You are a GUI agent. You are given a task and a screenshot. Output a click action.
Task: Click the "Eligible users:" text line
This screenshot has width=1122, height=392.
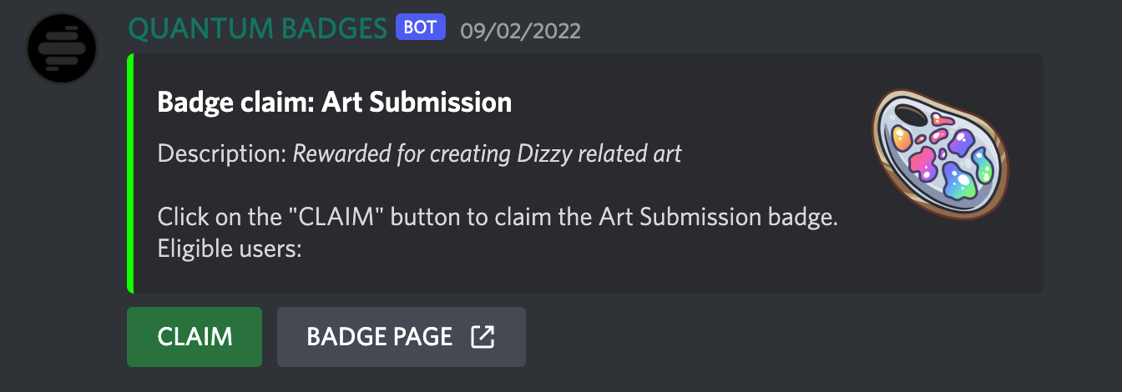coord(229,249)
